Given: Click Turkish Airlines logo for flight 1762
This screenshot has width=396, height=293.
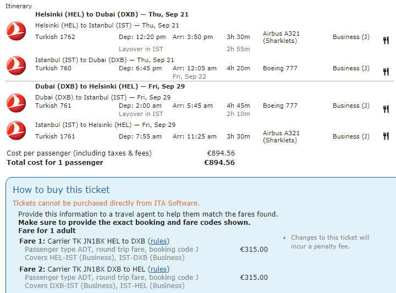Looking at the screenshot, I should click(16, 31).
